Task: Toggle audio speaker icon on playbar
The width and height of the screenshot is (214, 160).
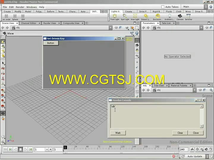Action: click(x=206, y=149)
